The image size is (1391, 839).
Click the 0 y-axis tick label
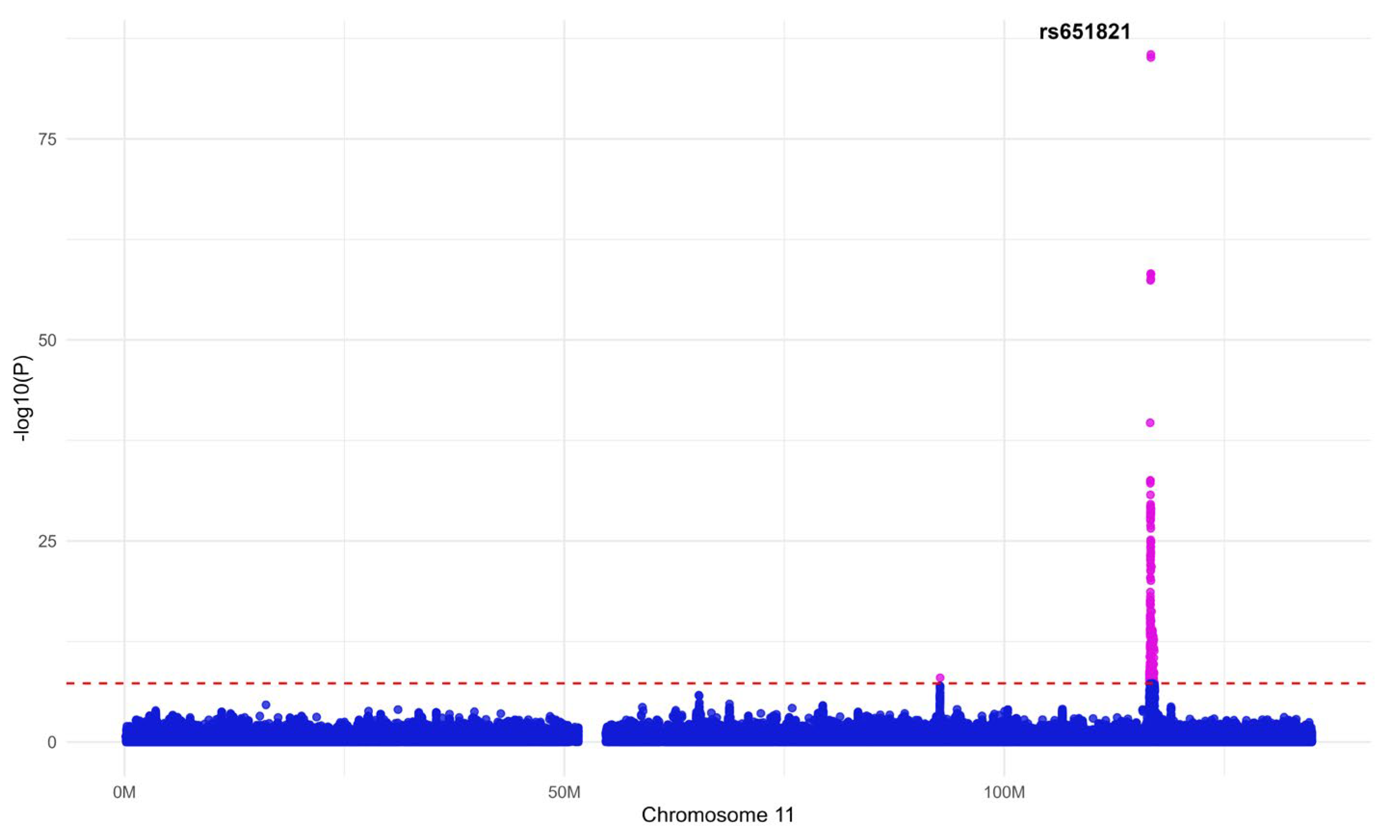pyautogui.click(x=52, y=743)
